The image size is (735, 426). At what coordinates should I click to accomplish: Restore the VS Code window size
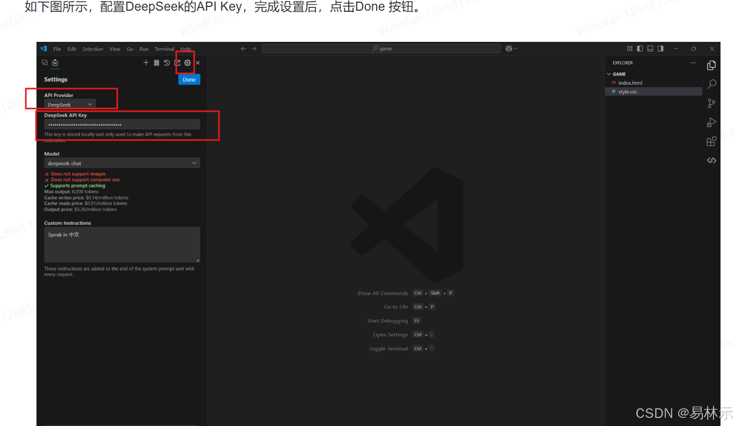click(x=694, y=48)
